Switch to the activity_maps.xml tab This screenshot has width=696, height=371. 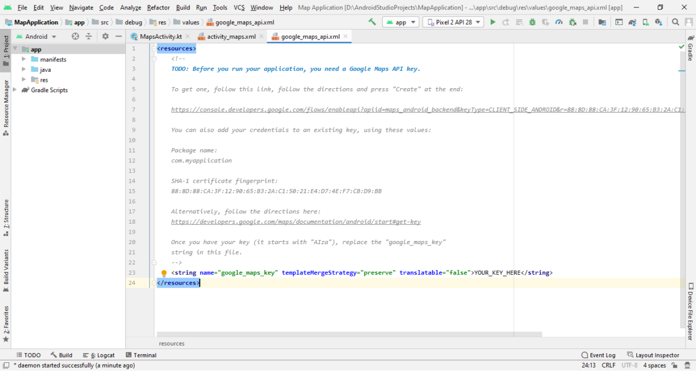[x=226, y=35]
